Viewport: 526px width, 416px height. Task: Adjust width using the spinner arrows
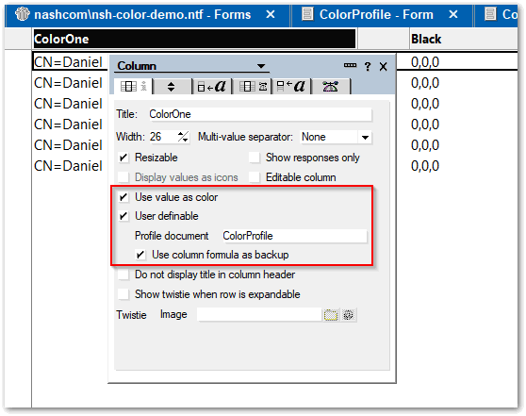(183, 137)
